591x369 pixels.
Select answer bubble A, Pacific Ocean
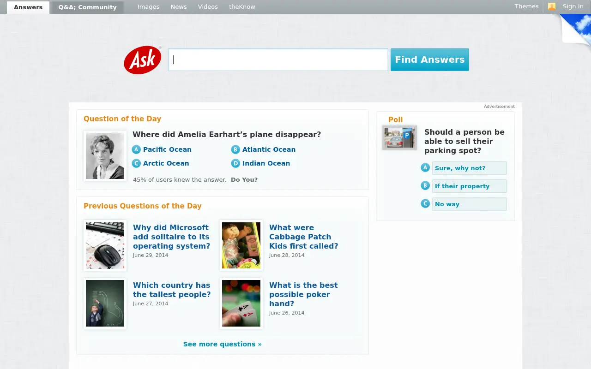click(x=136, y=149)
